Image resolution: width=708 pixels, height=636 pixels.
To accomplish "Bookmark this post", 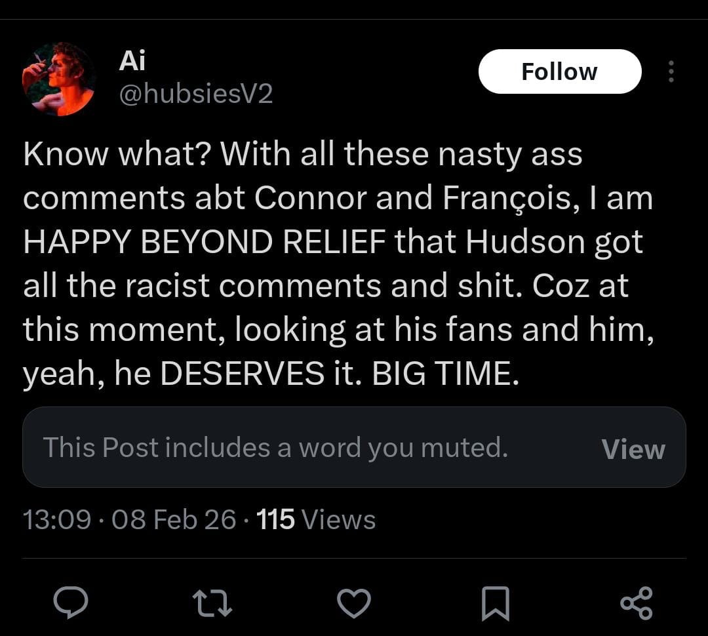I will point(495,603).
